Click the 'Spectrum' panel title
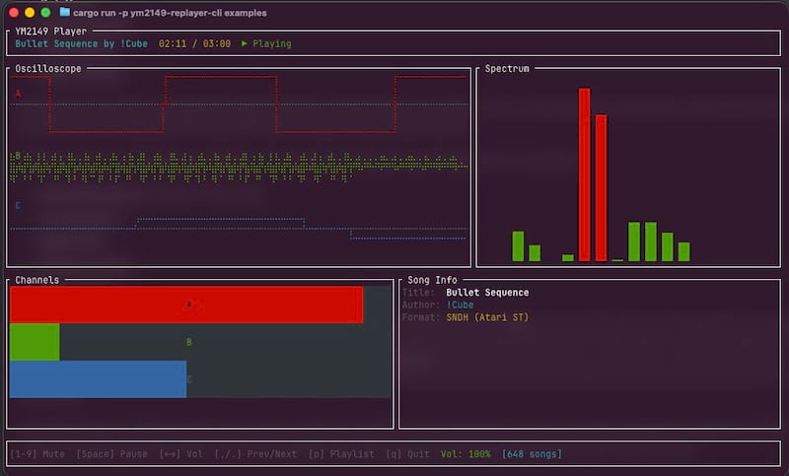This screenshot has width=789, height=476. pyautogui.click(x=507, y=69)
